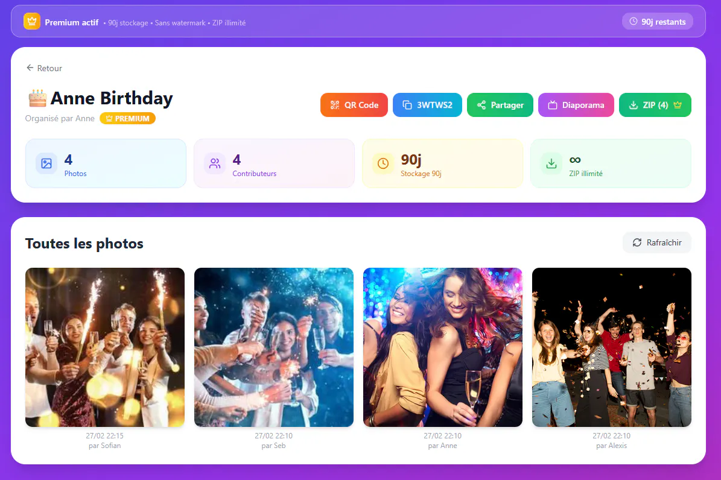Click the 'par Seb' caption
Screen dimensions: 721x480
point(273,446)
